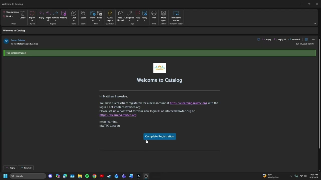Open the Block dropdown menu
Image resolution: width=321 pixels, height=180 pixels.
(x=8, y=16)
